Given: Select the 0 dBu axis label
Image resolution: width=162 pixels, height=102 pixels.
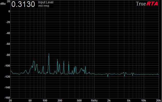Looking at the screenshot, I should (x=9, y=11).
